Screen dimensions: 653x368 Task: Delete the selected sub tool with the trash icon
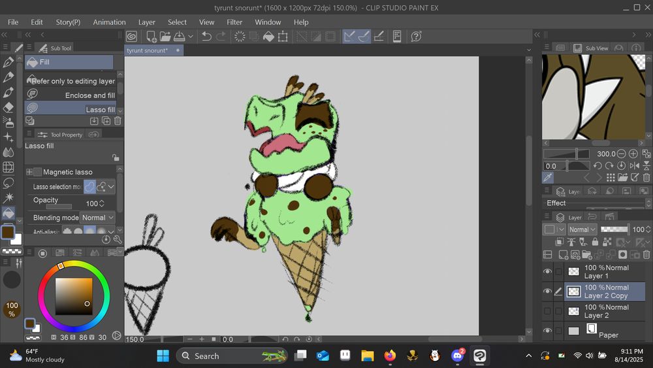click(118, 121)
